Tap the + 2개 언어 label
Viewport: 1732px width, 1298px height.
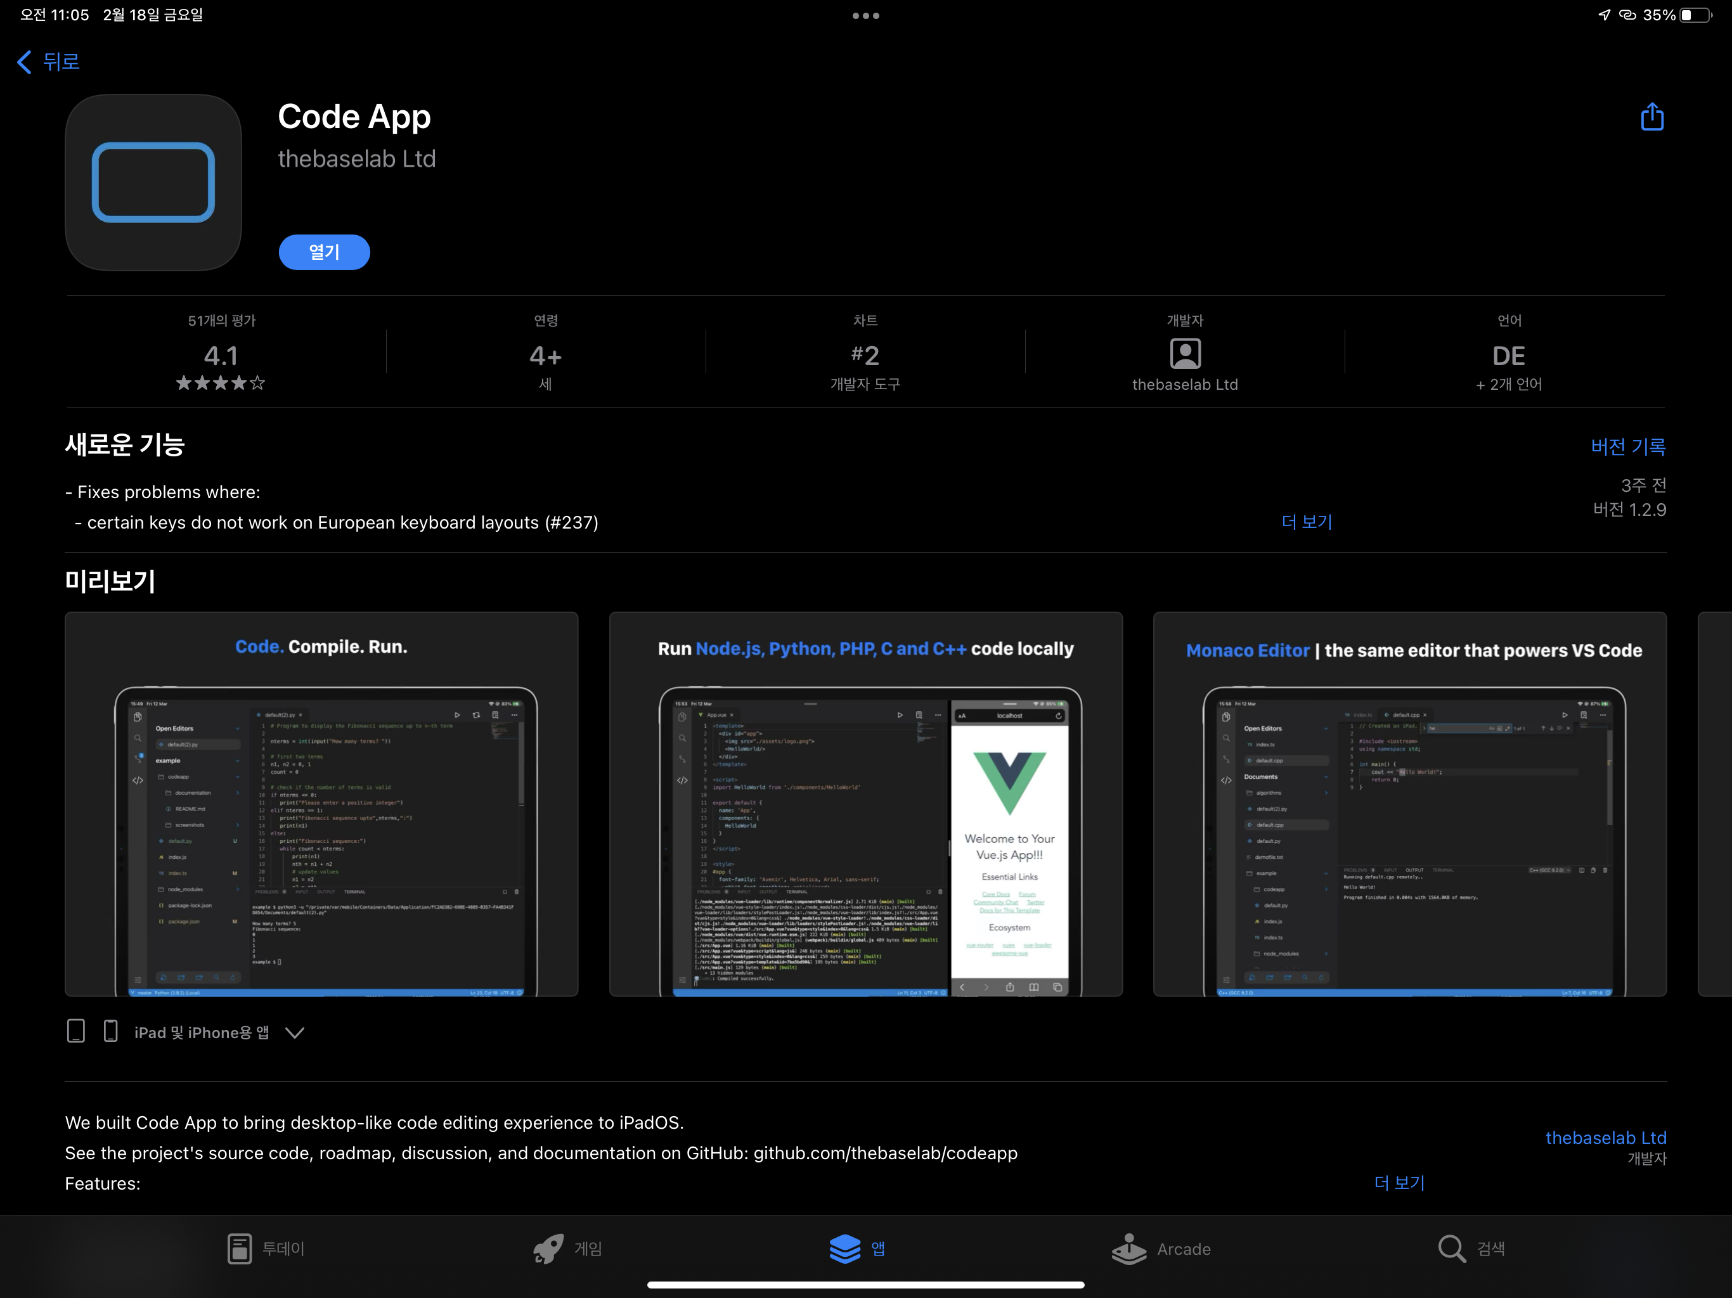point(1508,384)
